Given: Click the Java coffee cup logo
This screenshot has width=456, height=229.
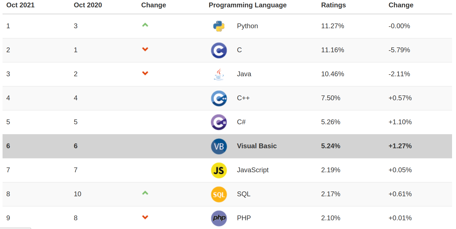Looking at the screenshot, I should click(x=219, y=74).
